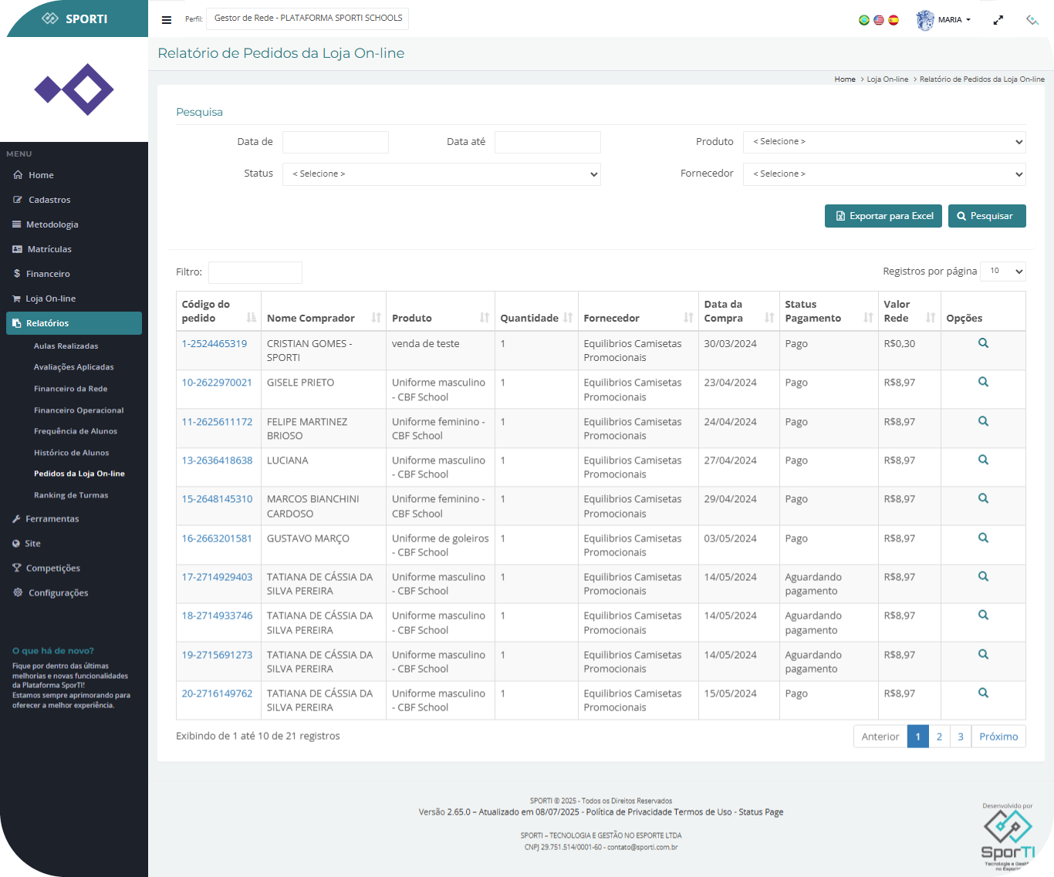The height and width of the screenshot is (877, 1054).
Task: Go to page 2 of results
Action: (939, 737)
